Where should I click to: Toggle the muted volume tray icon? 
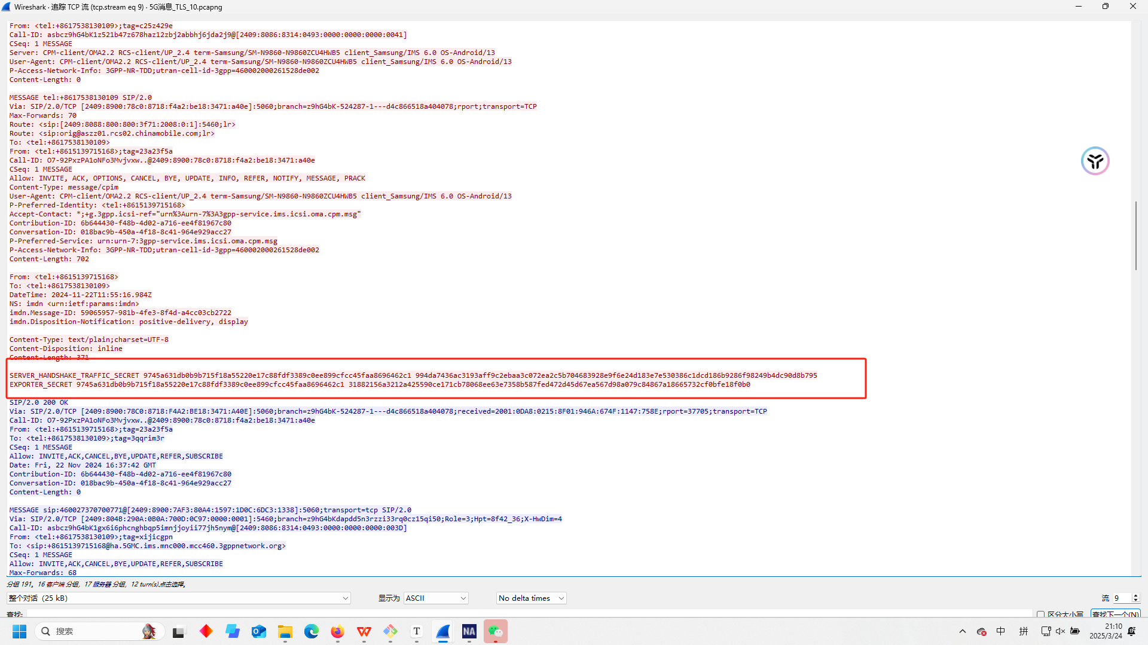(1060, 631)
